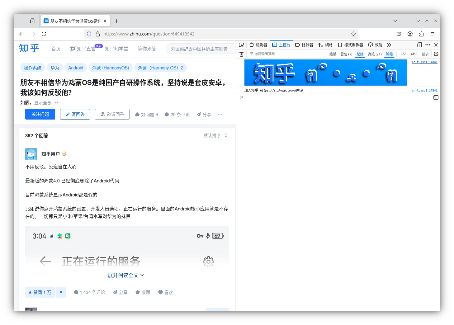Click the element picker icon in DevTools

[x=241, y=45]
